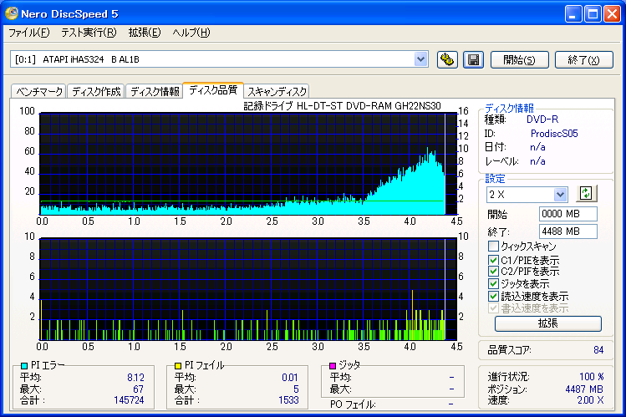The width and height of the screenshot is (626, 417).
Task: Click the DVD-R disc type text
Action: tap(542, 120)
